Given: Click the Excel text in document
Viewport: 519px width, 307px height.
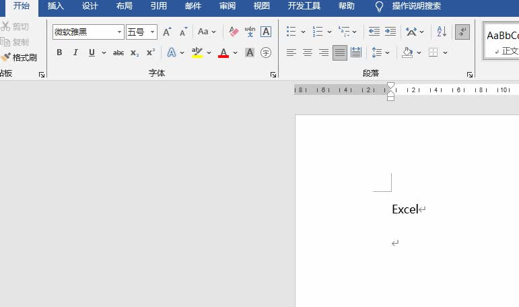Looking at the screenshot, I should [x=405, y=209].
